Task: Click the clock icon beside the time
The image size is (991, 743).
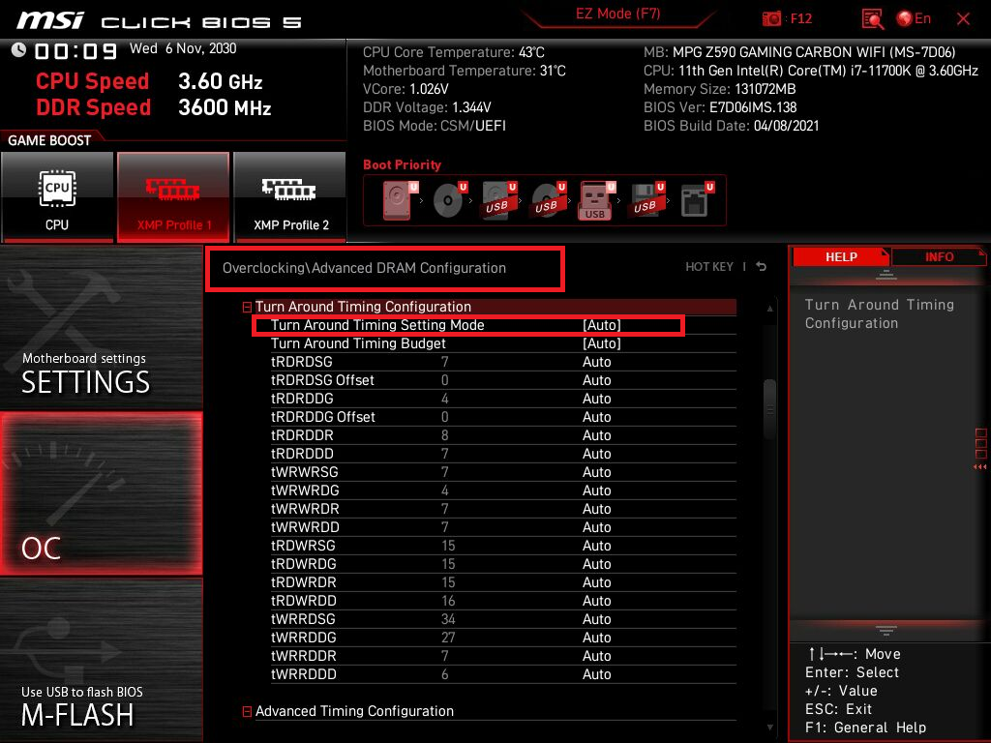Action: tap(18, 50)
